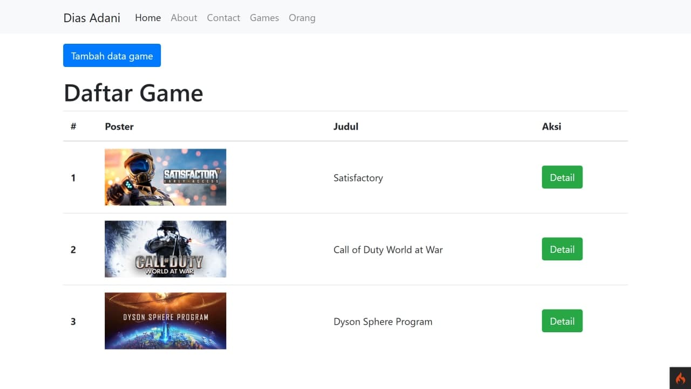This screenshot has height=389, width=691.
Task: Navigate to the Contact page
Action: click(x=223, y=18)
